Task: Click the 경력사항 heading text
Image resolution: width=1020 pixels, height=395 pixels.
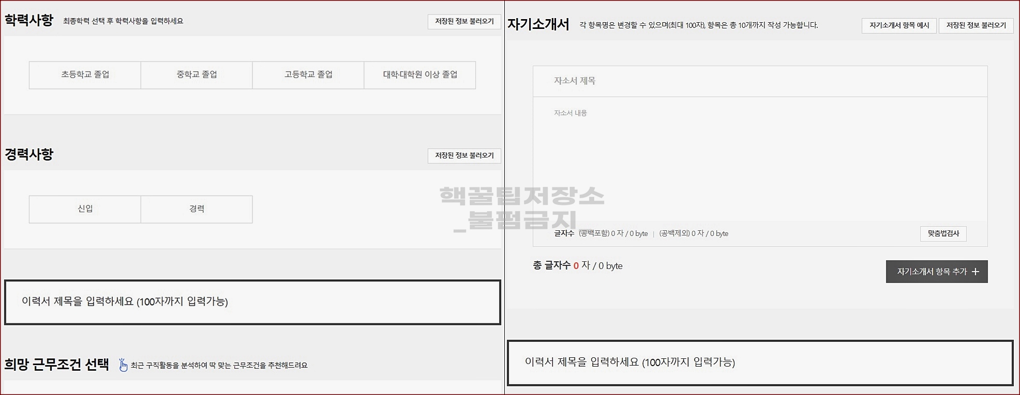Action: (29, 154)
